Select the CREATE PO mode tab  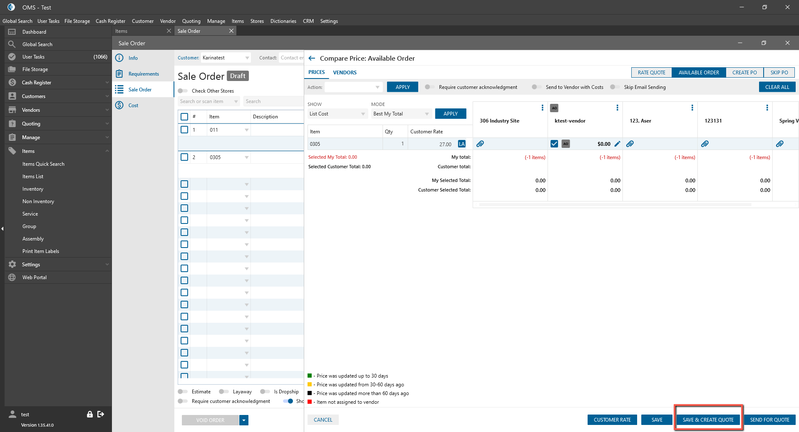coord(744,73)
